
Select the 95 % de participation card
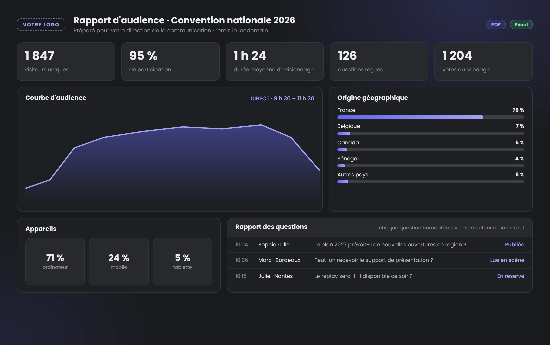pos(171,62)
